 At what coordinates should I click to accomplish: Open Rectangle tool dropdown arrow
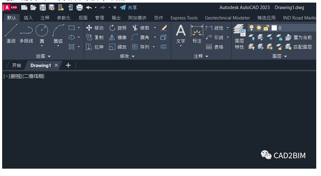click(79, 28)
